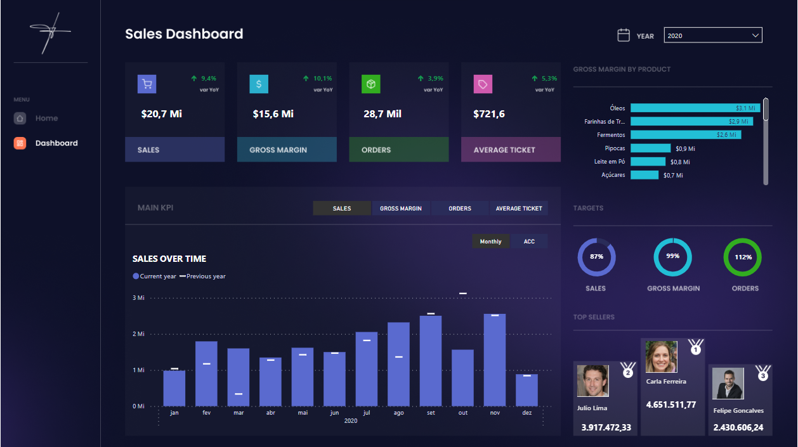Click the Year dropdown chevron arrow
Viewport: 798px width, 447px height.
click(x=755, y=36)
